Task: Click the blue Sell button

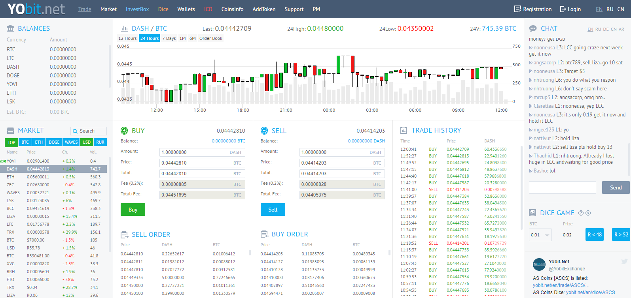Action: coord(273,210)
